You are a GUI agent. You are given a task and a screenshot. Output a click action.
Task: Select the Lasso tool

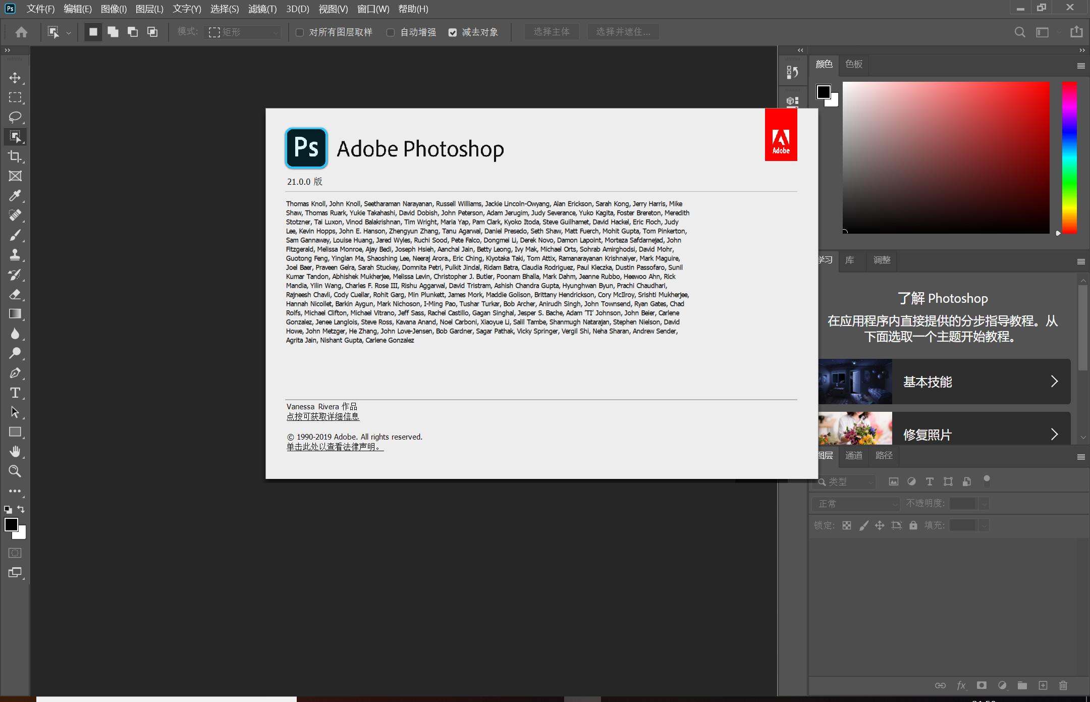pyautogui.click(x=15, y=117)
